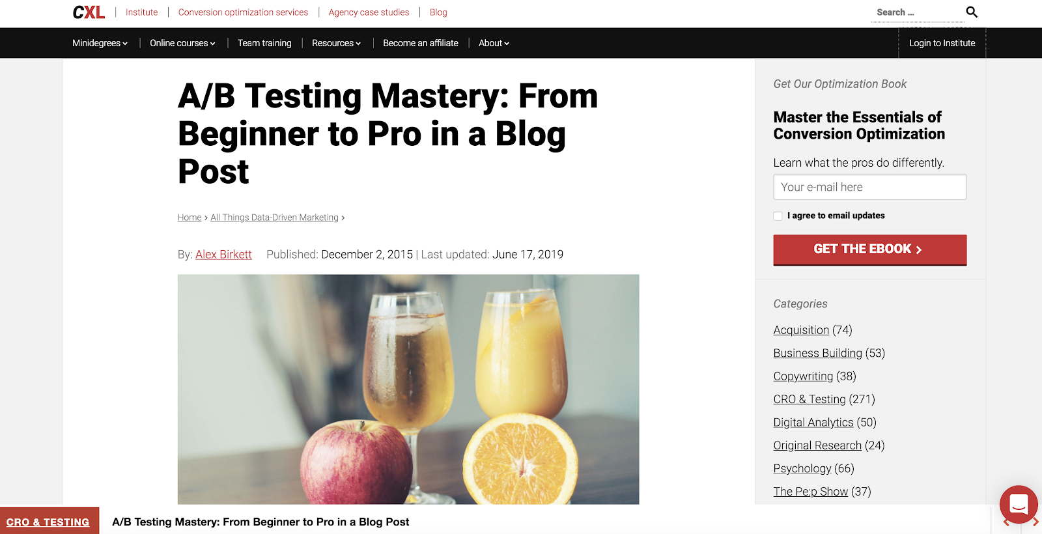
Task: Open the About dropdown
Action: coord(494,43)
